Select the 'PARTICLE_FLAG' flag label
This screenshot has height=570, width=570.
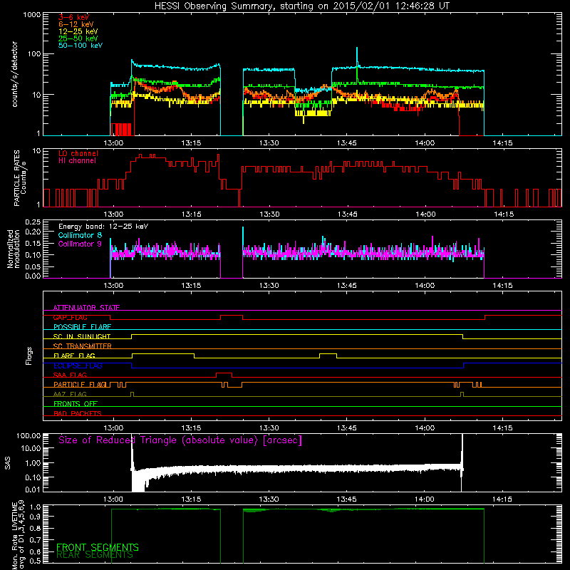click(x=80, y=384)
